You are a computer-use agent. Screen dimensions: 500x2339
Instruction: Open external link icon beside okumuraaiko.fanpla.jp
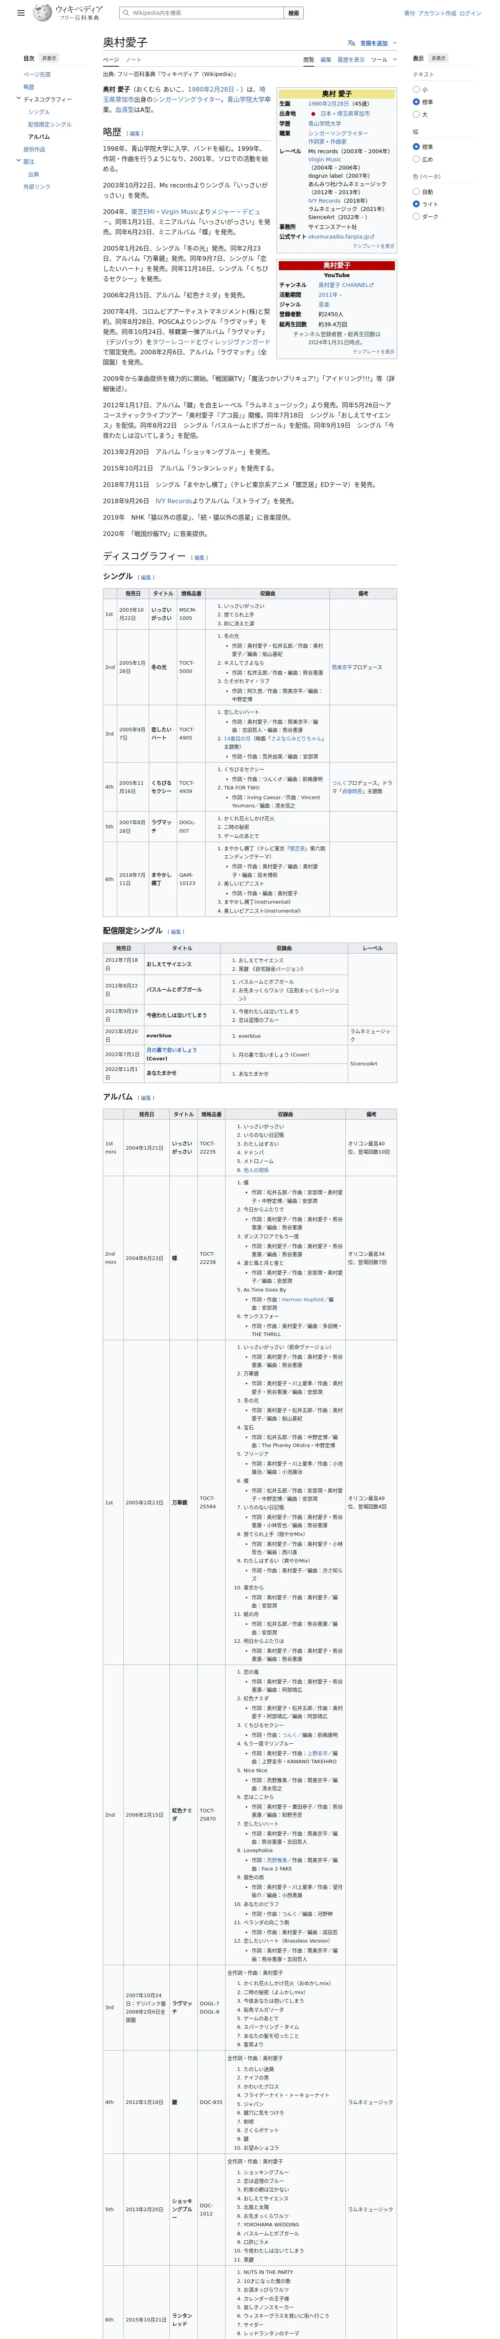tap(372, 236)
